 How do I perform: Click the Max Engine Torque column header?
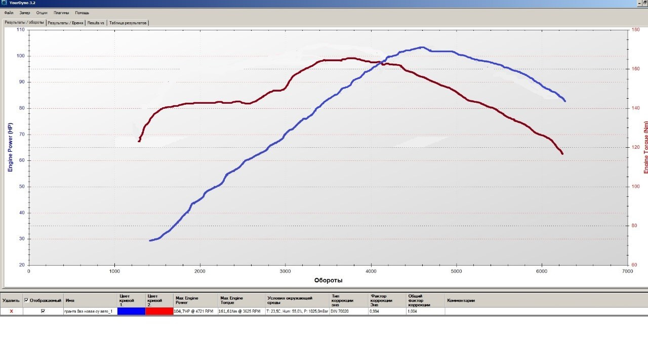point(241,301)
